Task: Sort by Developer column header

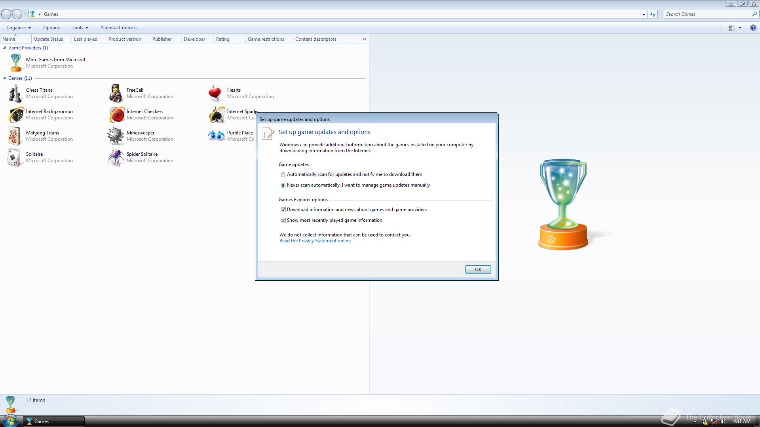Action: pyautogui.click(x=198, y=39)
